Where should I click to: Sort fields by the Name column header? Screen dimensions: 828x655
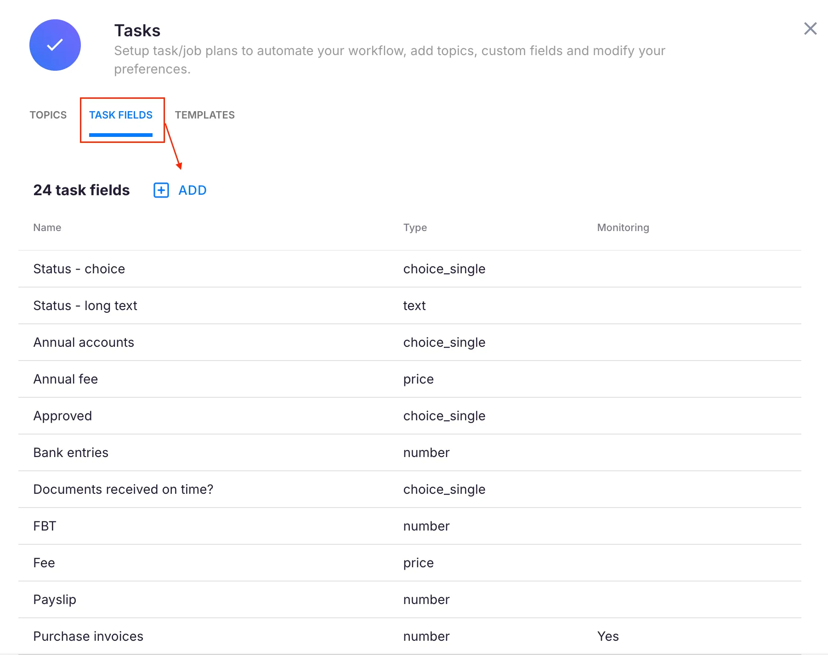47,227
